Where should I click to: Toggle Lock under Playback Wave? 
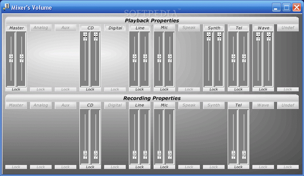click(x=263, y=90)
